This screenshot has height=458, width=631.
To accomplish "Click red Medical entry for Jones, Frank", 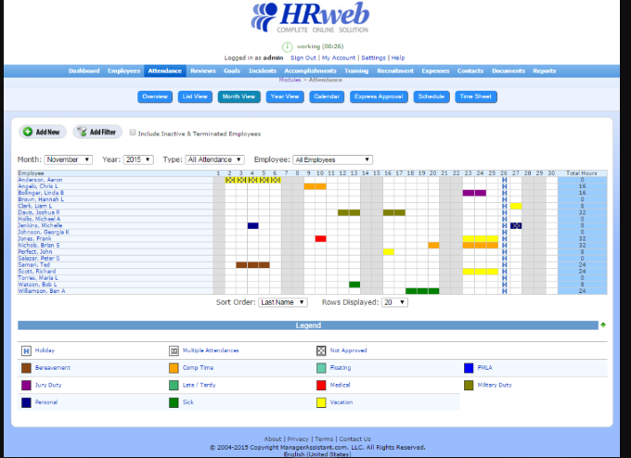I will [x=321, y=239].
